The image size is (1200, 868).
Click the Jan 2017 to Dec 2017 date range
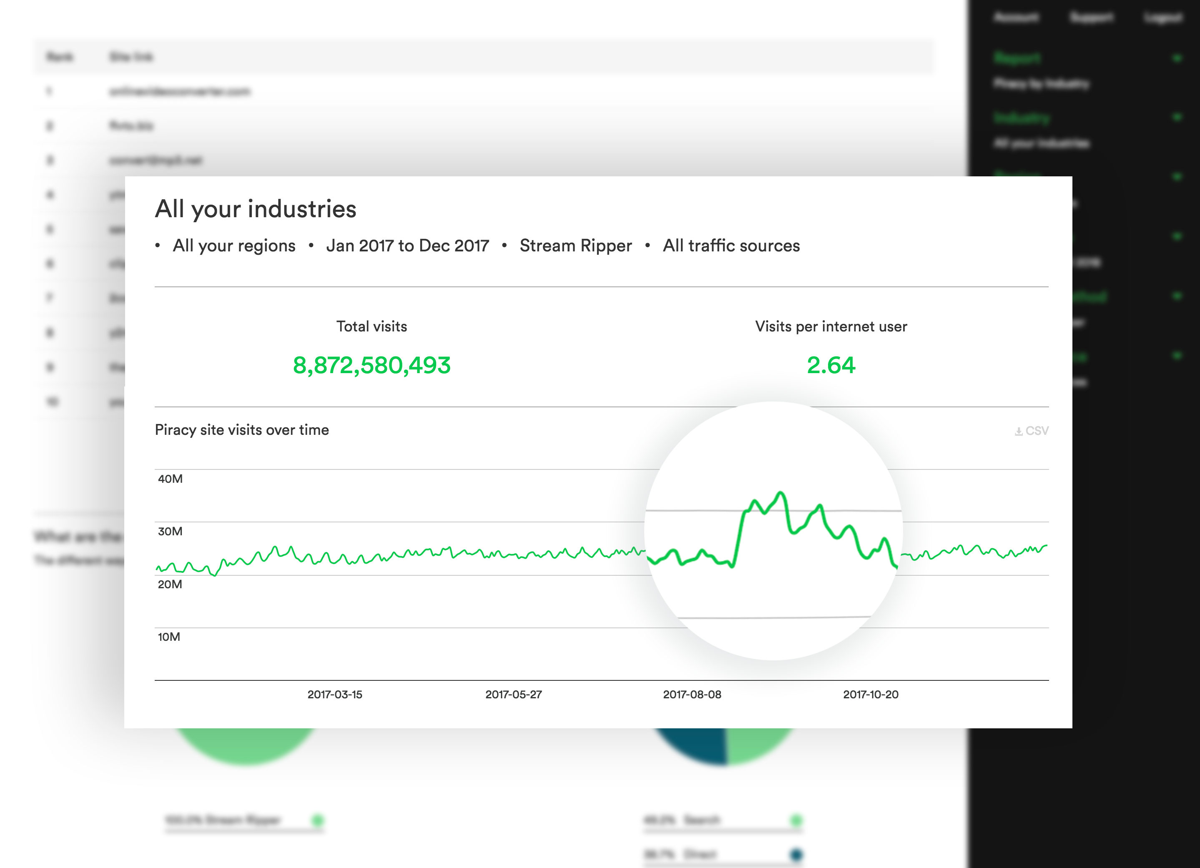coord(407,246)
